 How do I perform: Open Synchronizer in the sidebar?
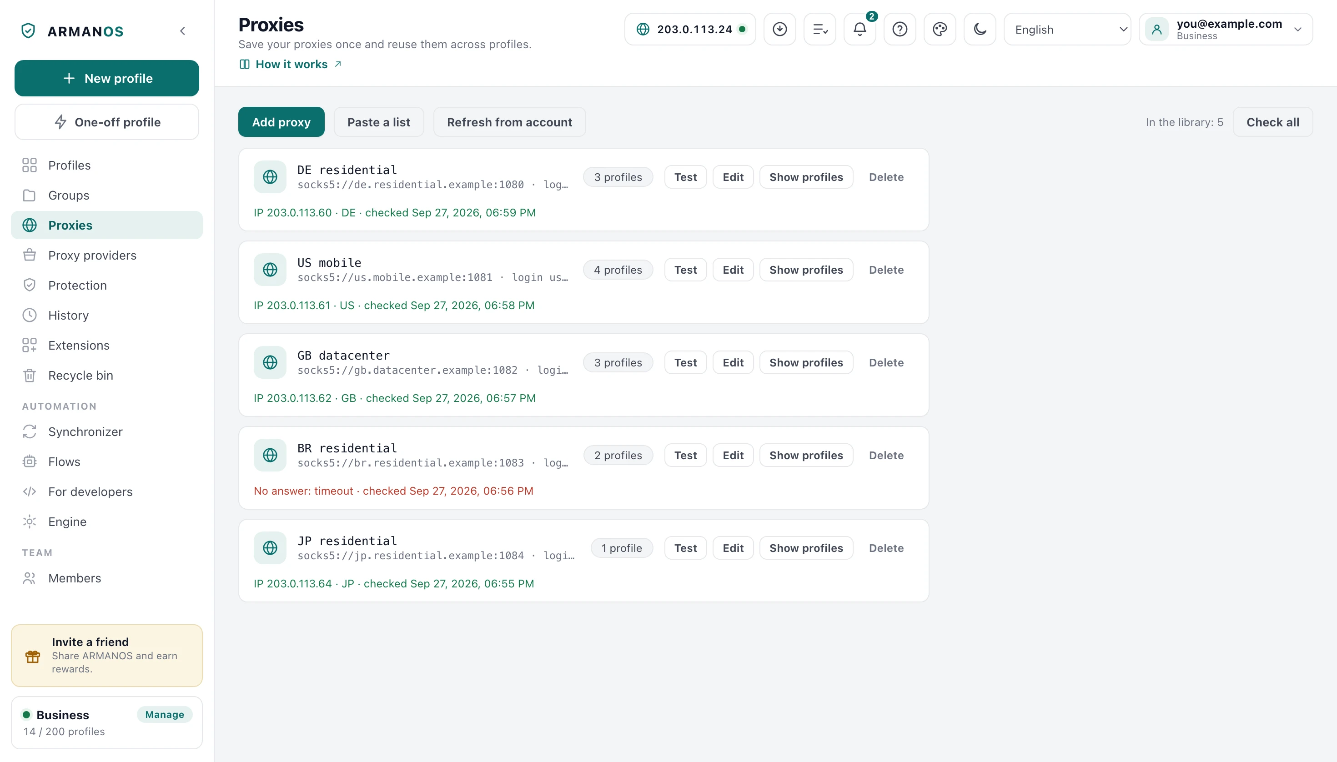(x=107, y=432)
